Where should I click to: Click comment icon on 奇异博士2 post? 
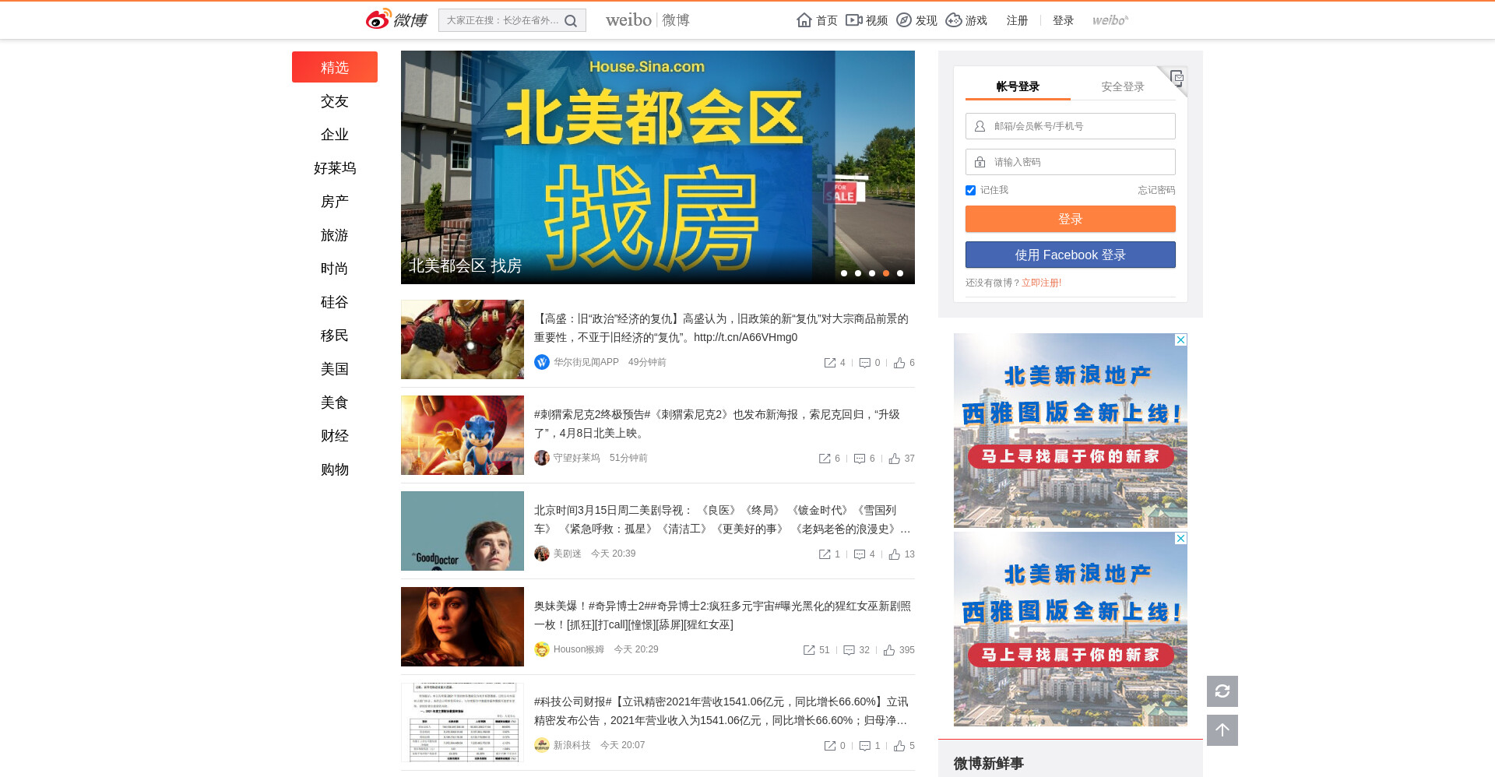850,650
